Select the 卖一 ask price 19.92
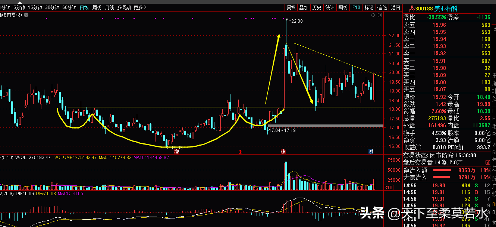The height and width of the screenshot is (227, 496). pos(439,53)
